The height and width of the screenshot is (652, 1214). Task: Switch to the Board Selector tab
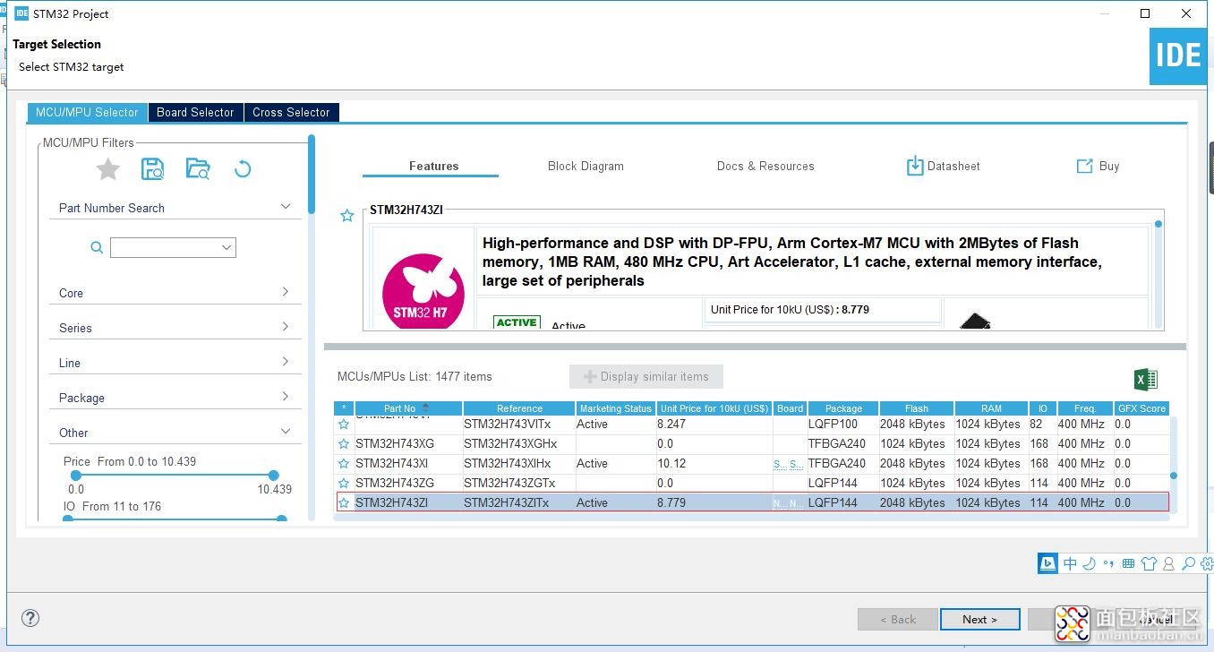coord(195,112)
